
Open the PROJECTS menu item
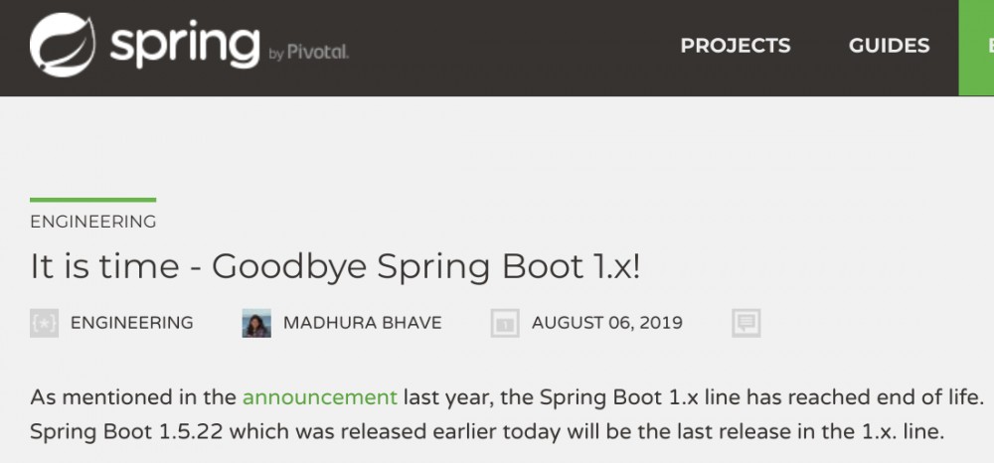pos(736,46)
